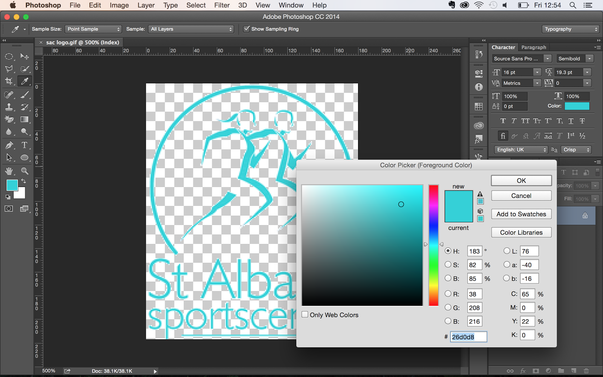Screen dimensions: 603x377
Task: Select the L (lightness) radio button
Action: [x=507, y=251]
